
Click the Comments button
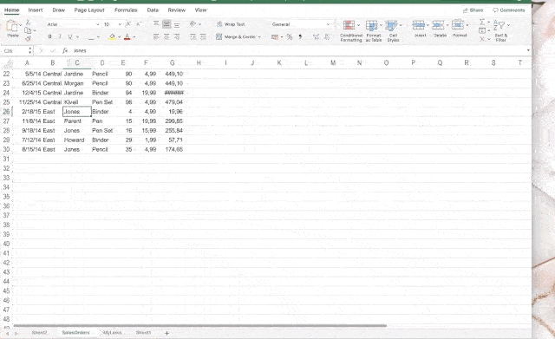(x=509, y=10)
